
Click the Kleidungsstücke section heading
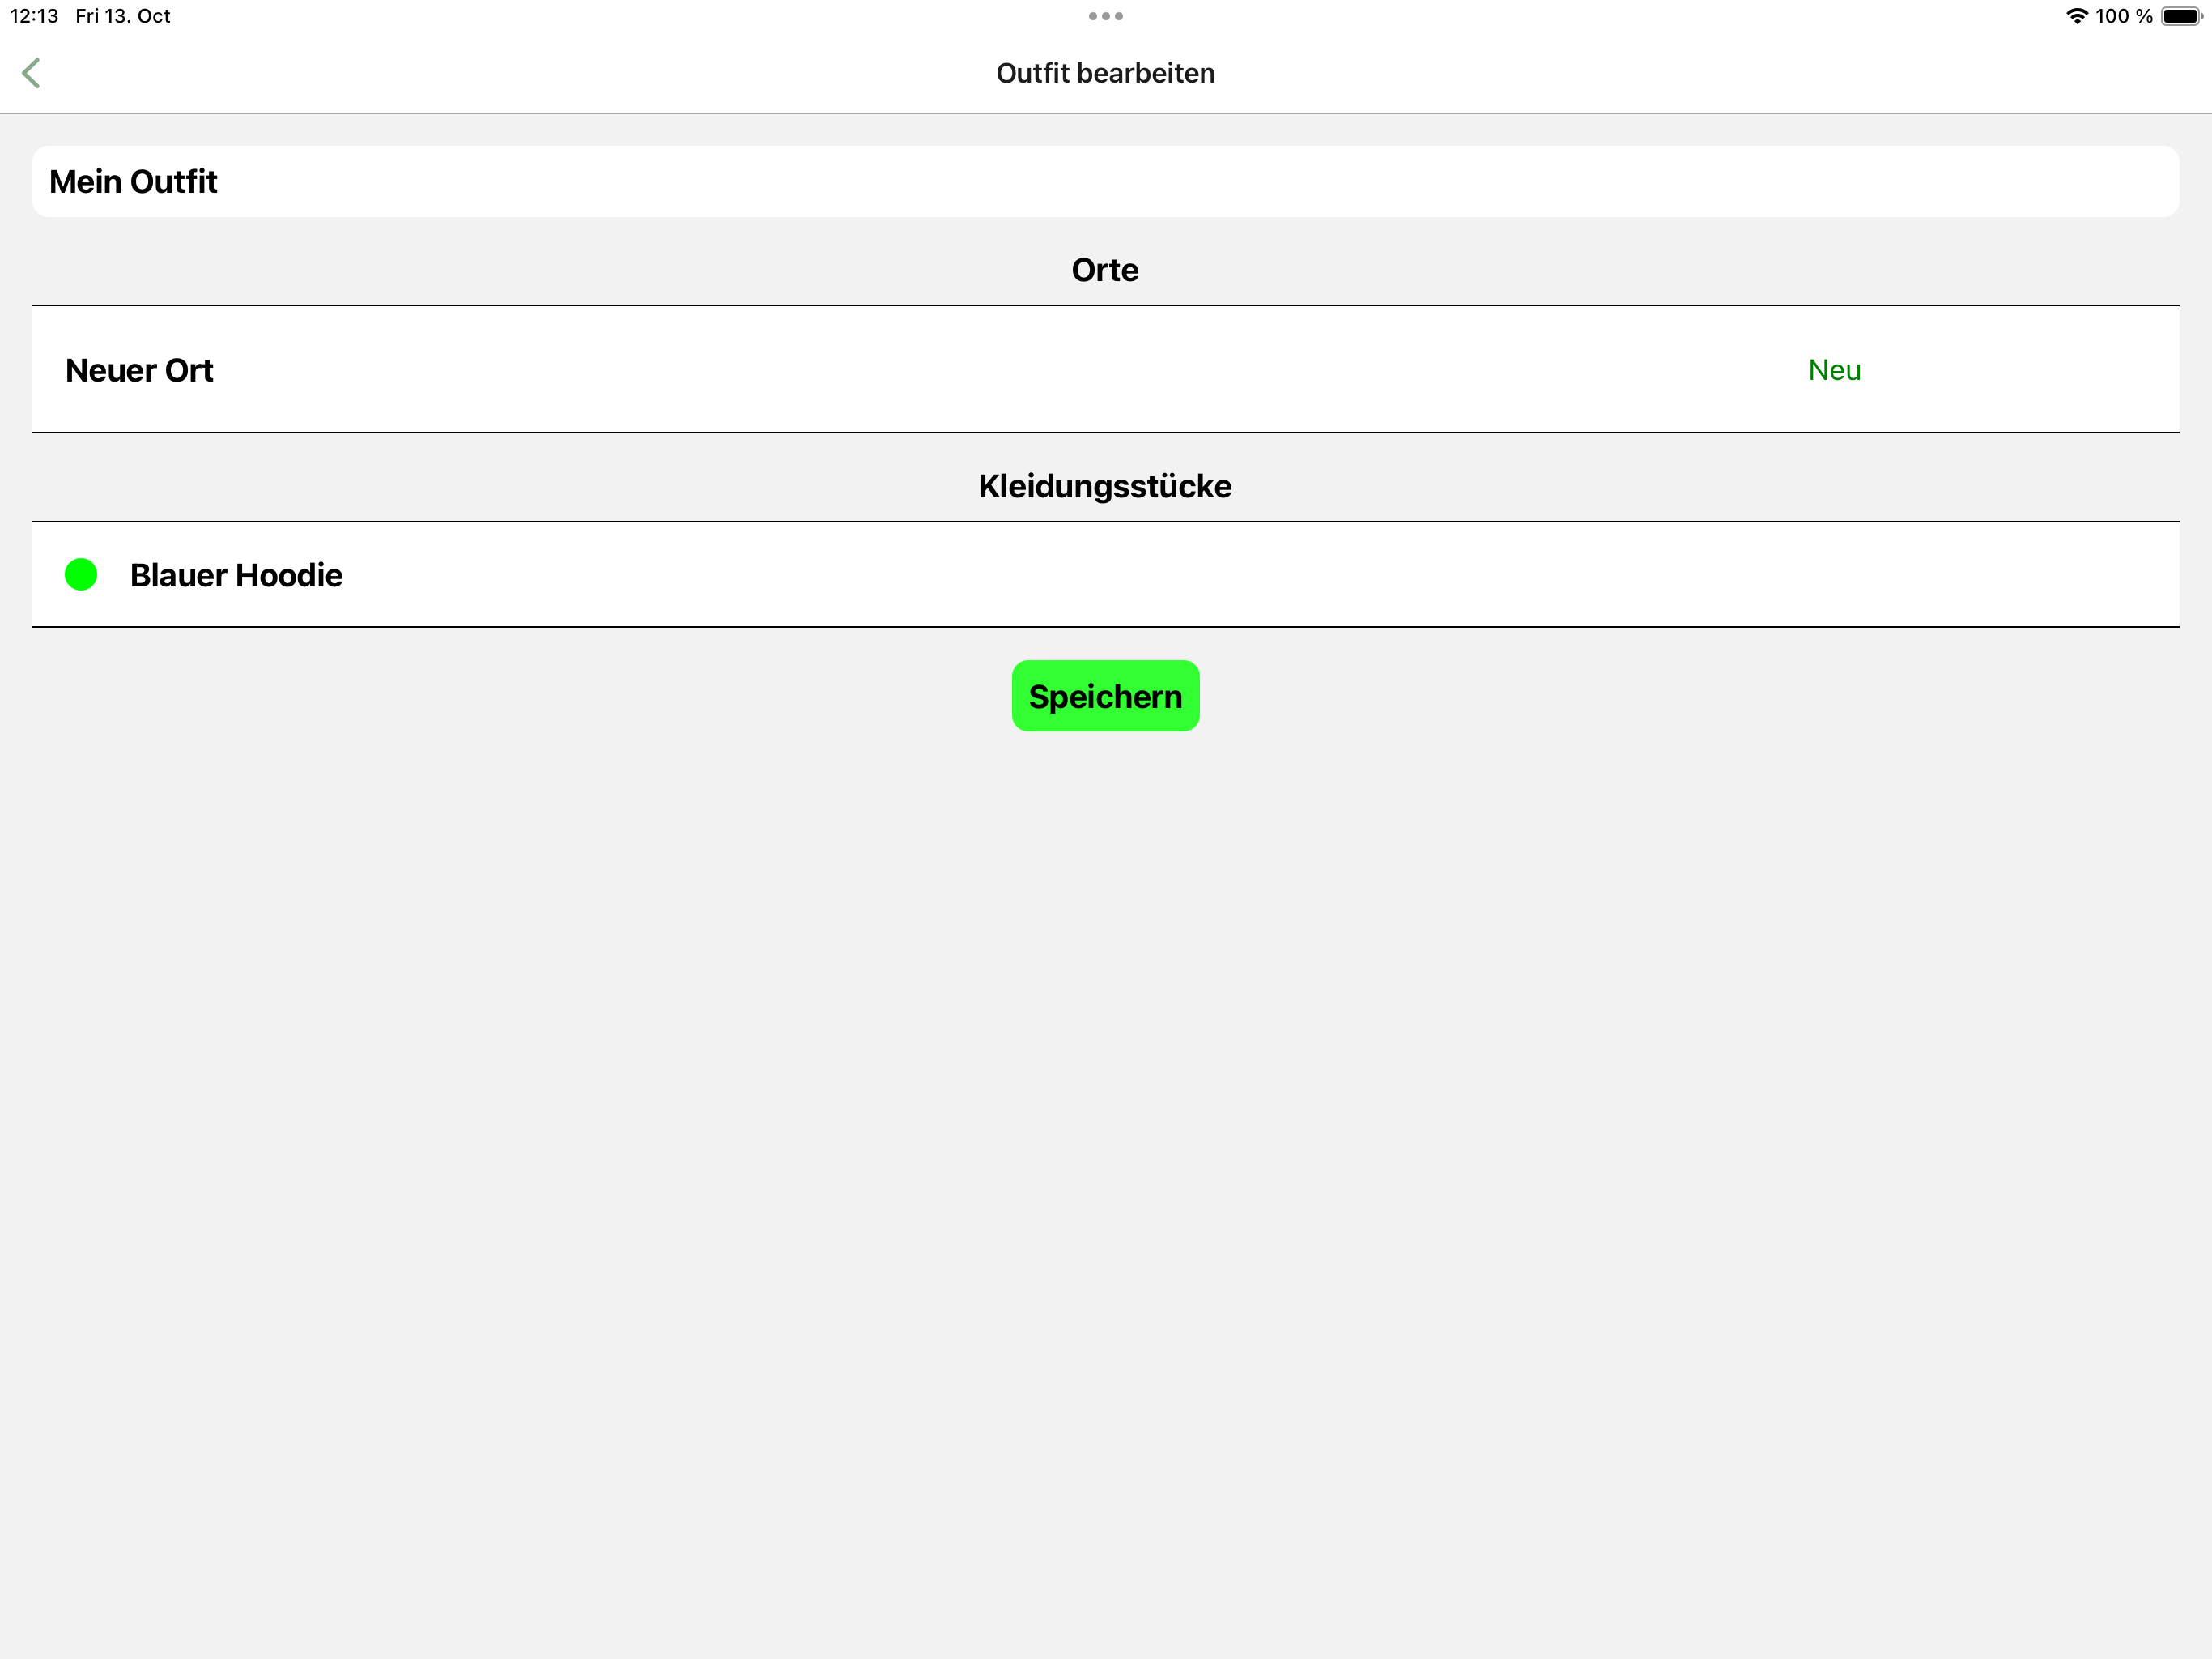(1105, 485)
